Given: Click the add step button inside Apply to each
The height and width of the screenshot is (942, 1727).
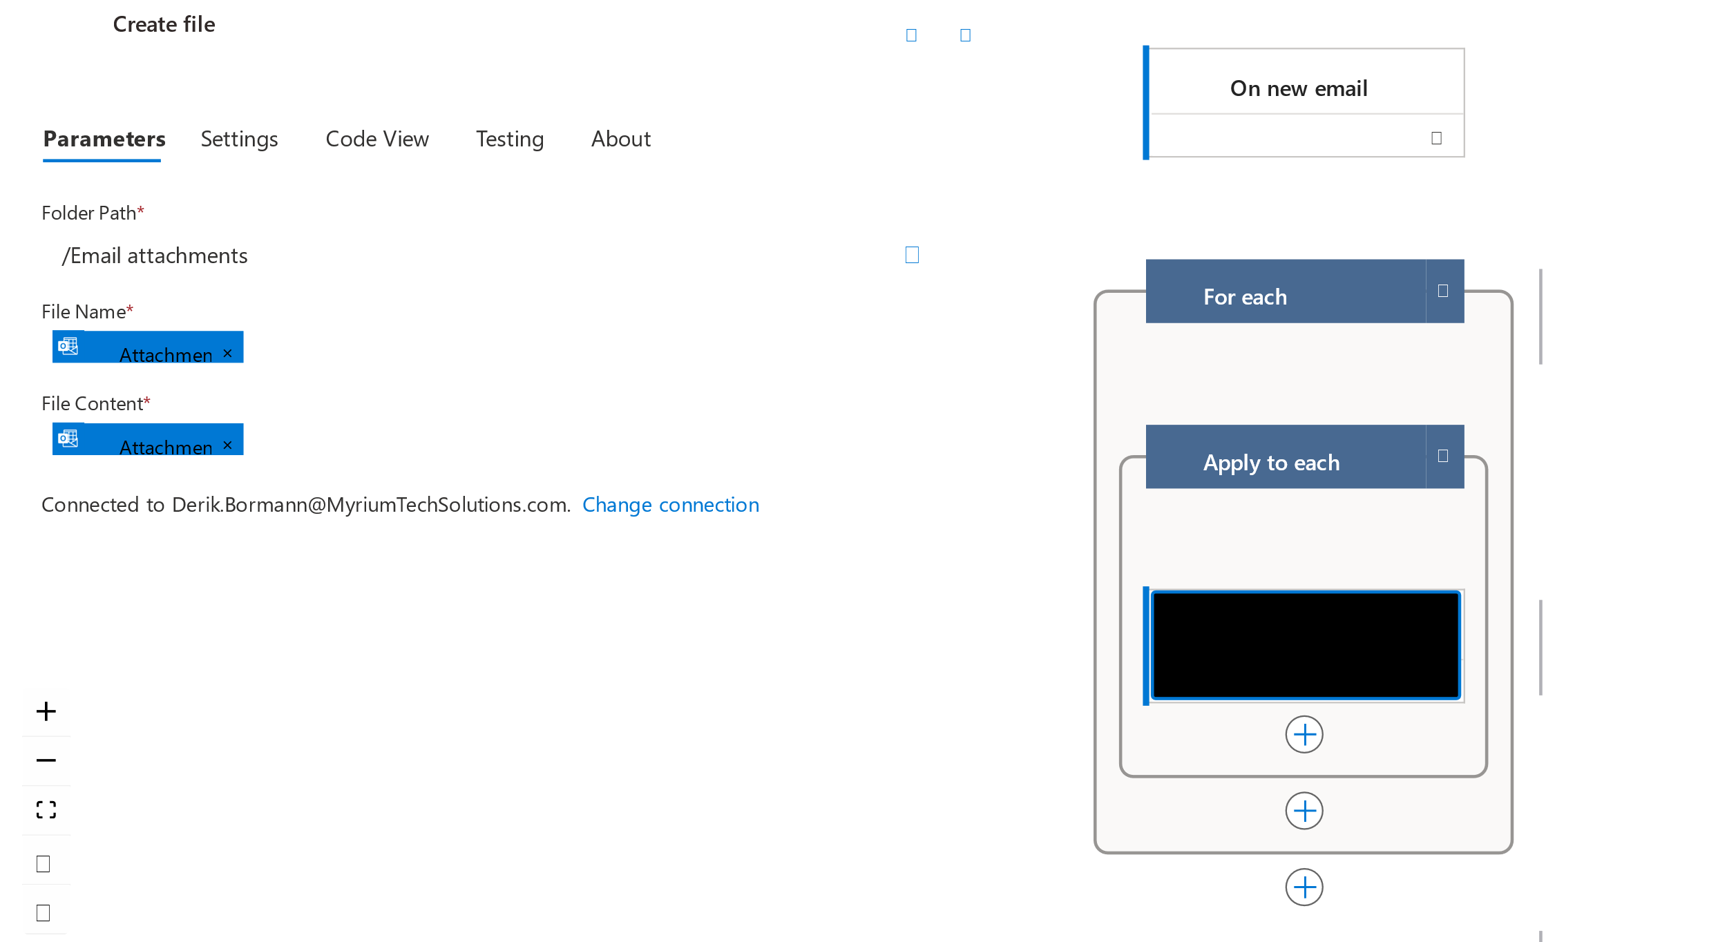Looking at the screenshot, I should pyautogui.click(x=1304, y=732).
